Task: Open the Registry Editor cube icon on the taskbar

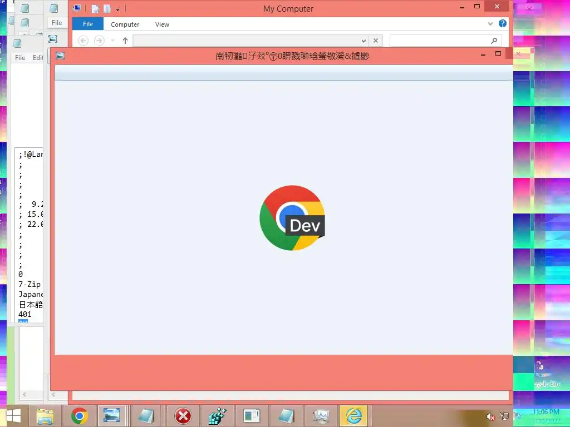Action: tap(217, 416)
